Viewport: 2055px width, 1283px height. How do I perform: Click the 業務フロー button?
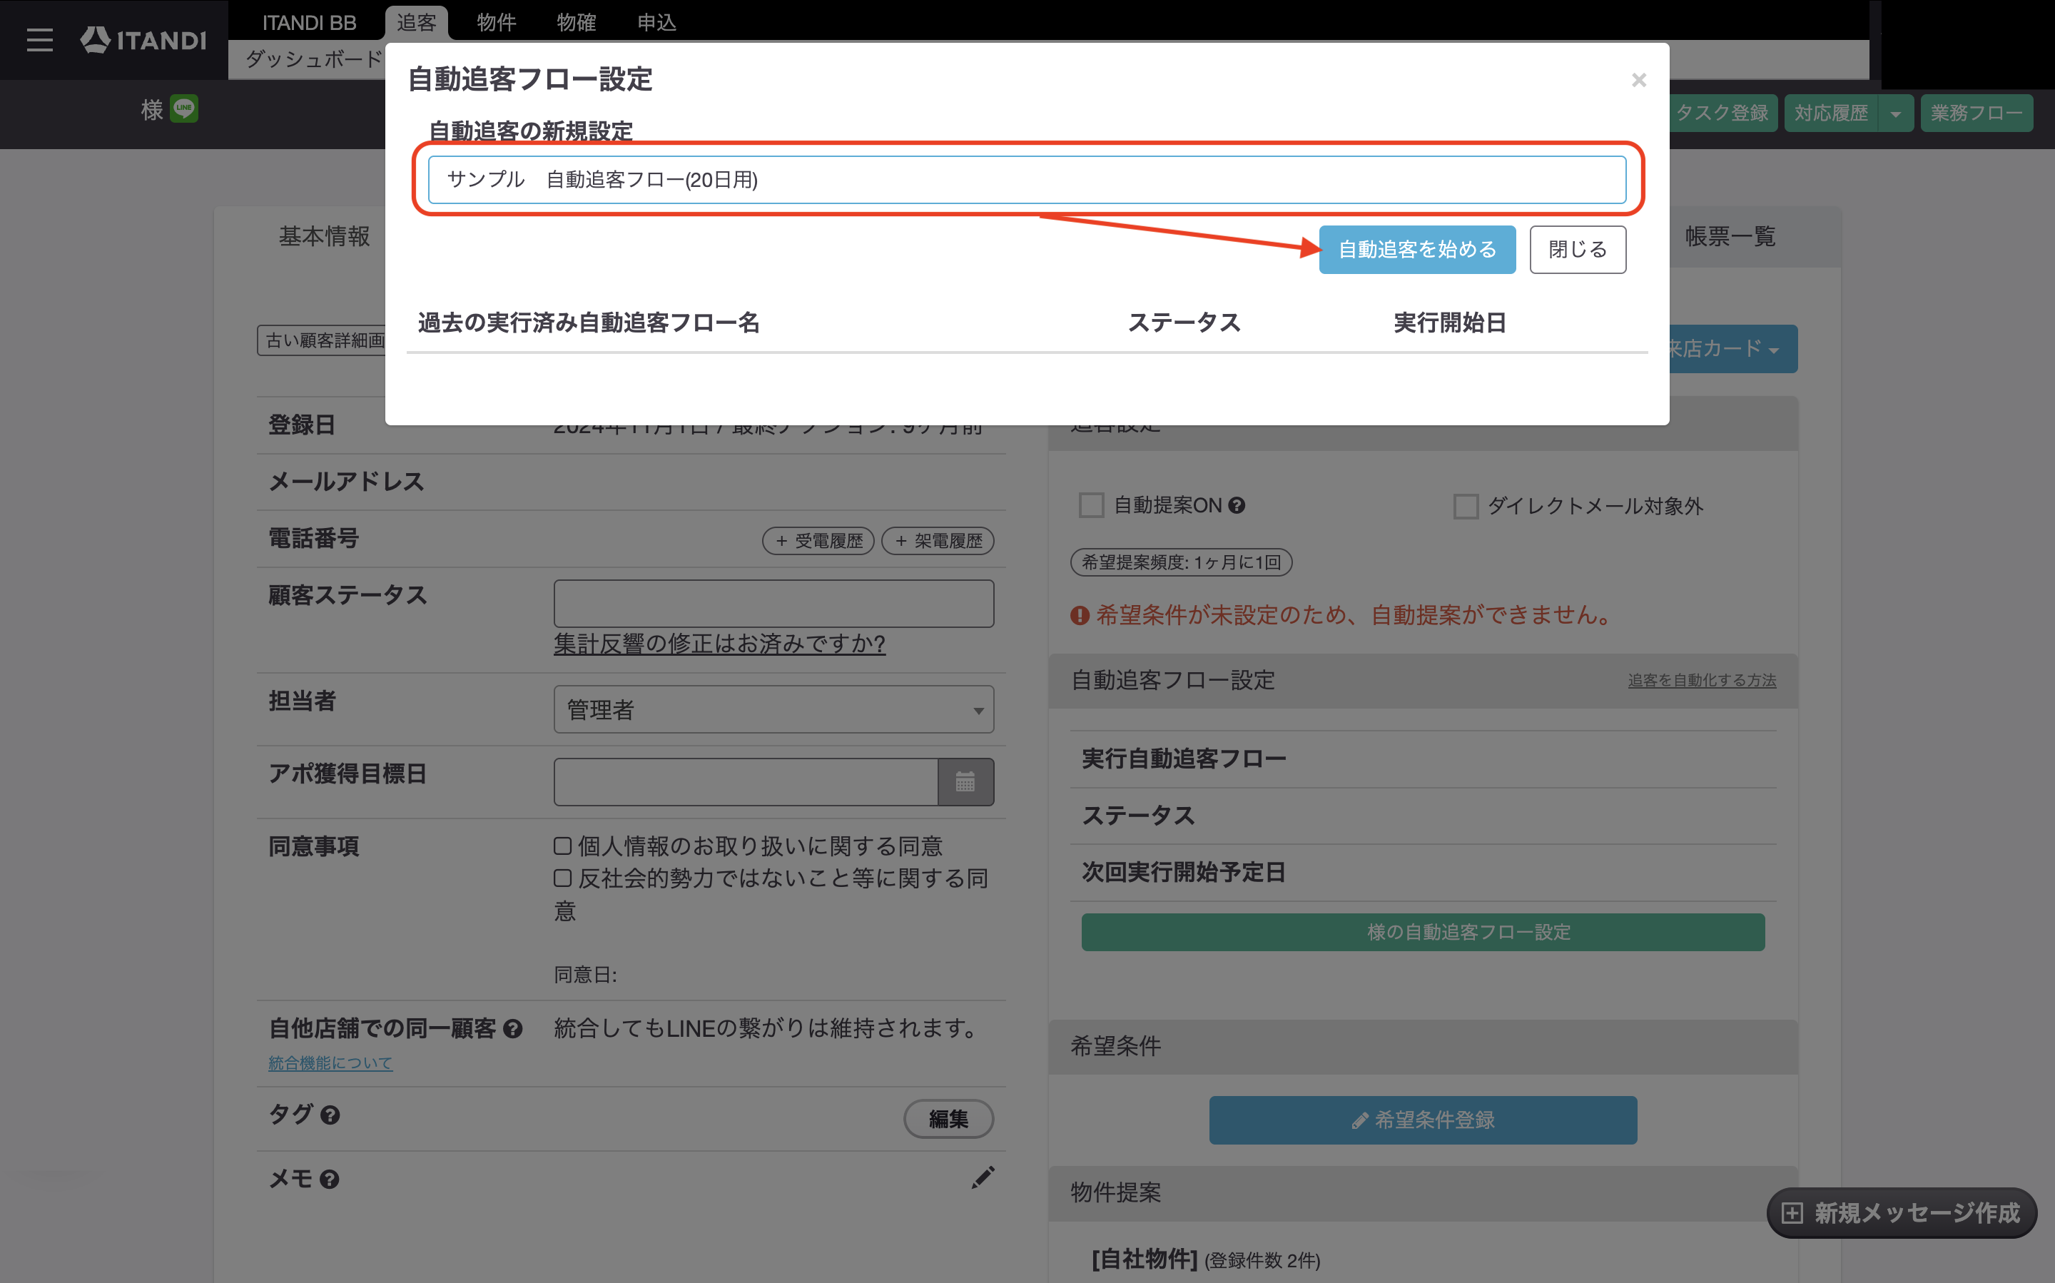pyautogui.click(x=1976, y=113)
